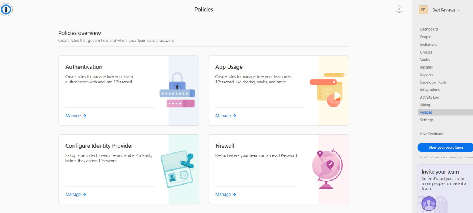This screenshot has height=213, width=473.
Task: Open the notifications bell
Action: pyautogui.click(x=399, y=9)
